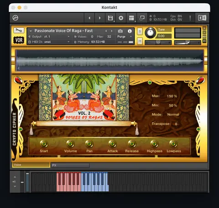Viewport: 219px width, 208px height.
Task: Open Kontakt options via the gear icon
Action: [121, 18]
